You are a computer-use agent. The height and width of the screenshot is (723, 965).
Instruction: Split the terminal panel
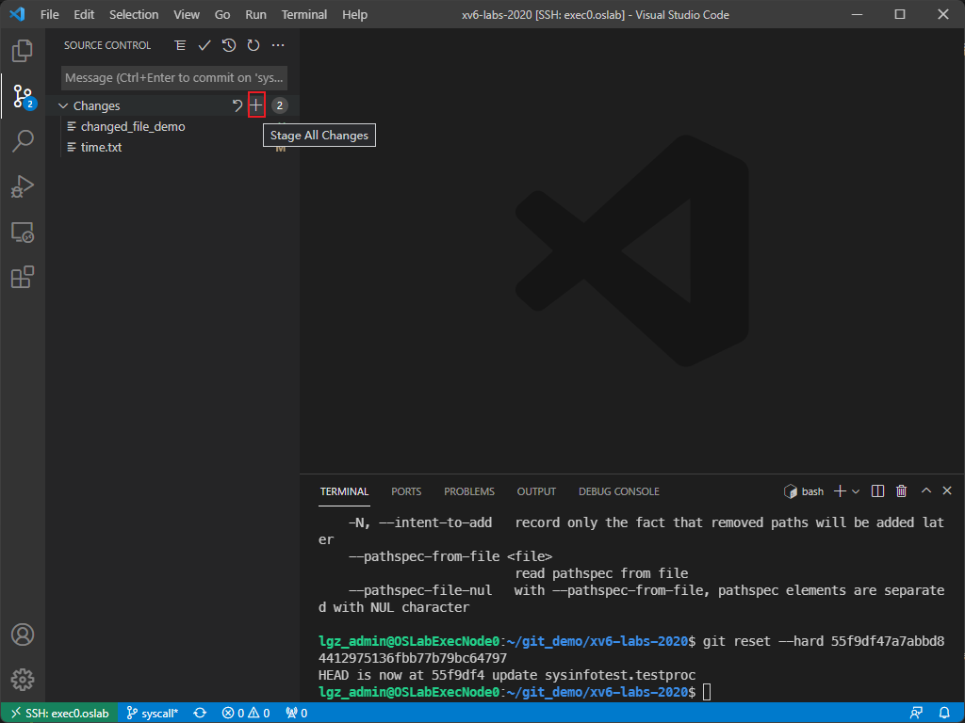click(x=878, y=491)
